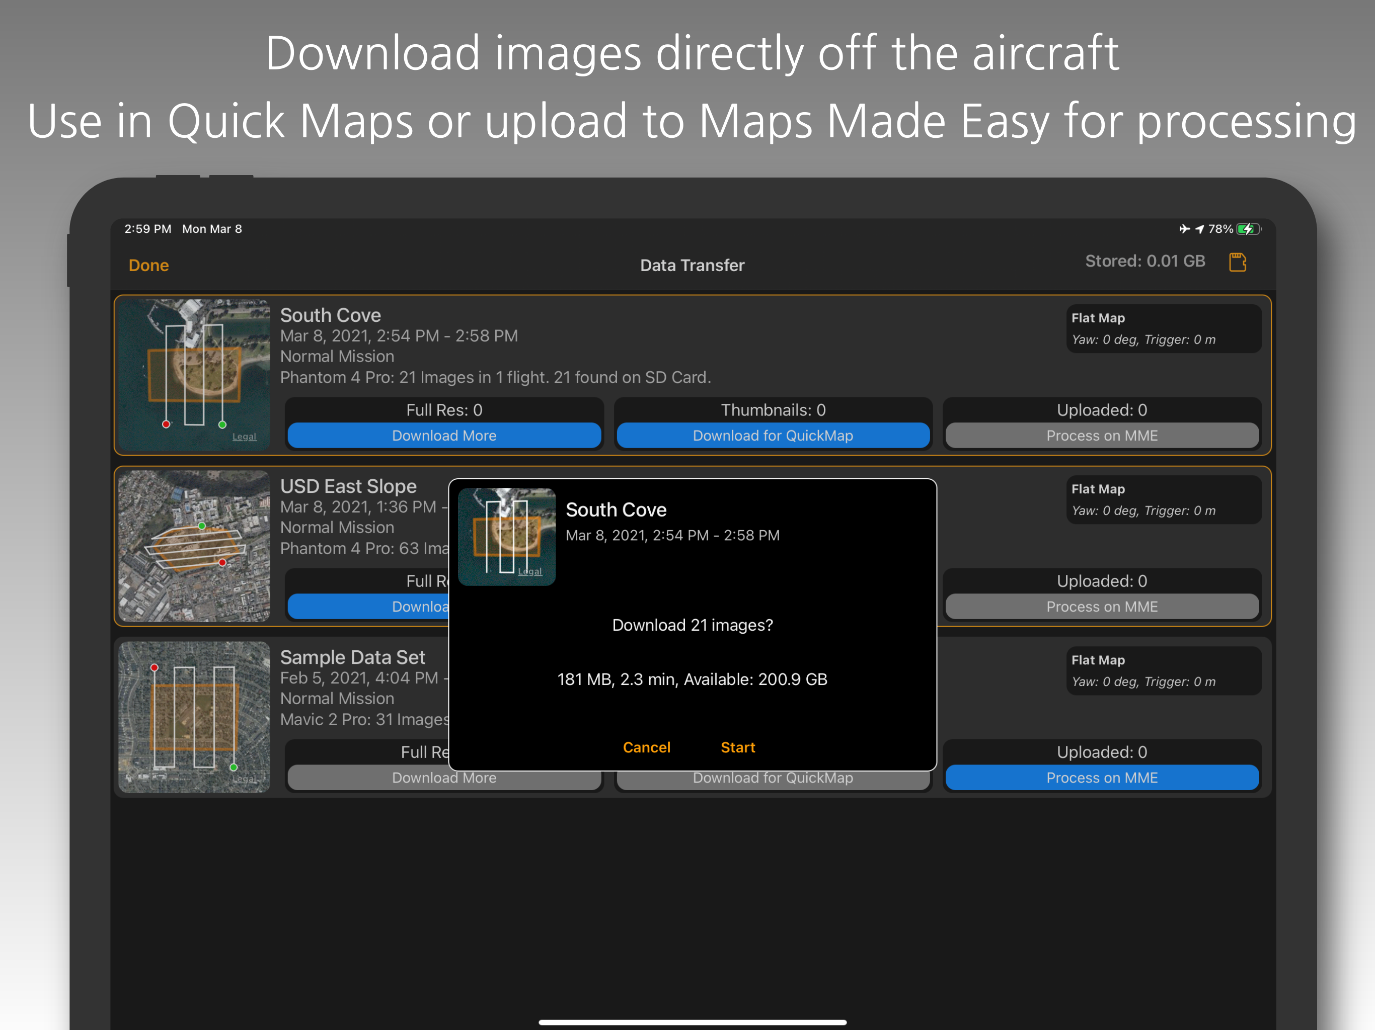Click the airplane mode icon in status bar
1375x1030 pixels.
[1184, 229]
